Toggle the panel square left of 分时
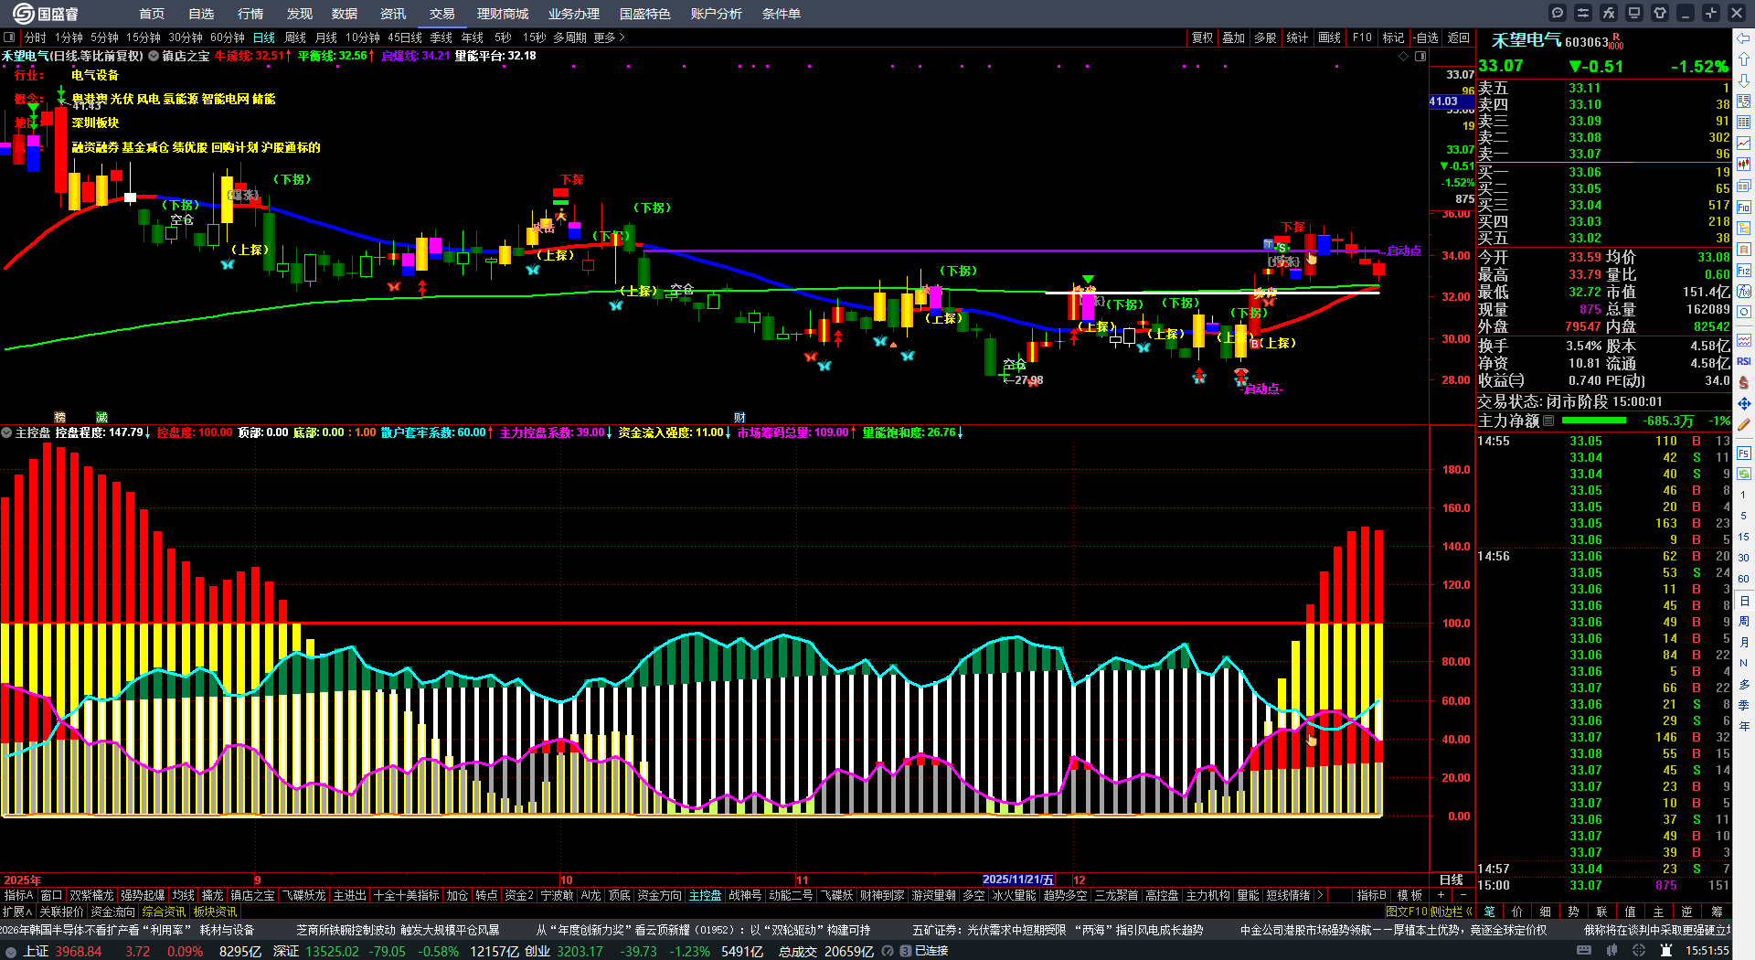This screenshot has width=1755, height=960. click(9, 37)
